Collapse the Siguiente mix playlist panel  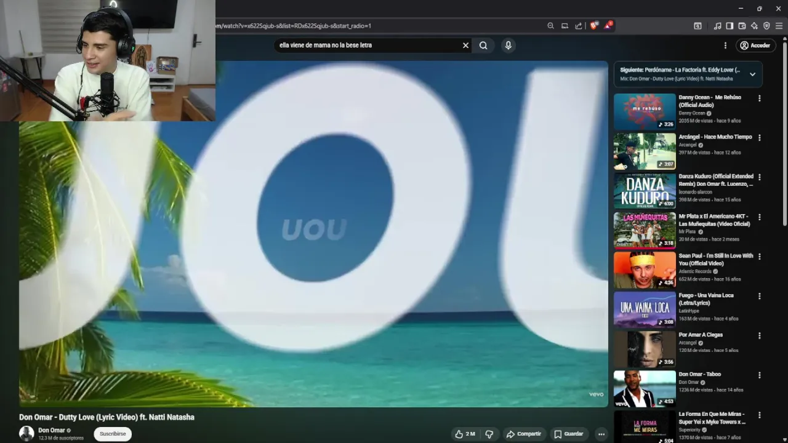752,74
